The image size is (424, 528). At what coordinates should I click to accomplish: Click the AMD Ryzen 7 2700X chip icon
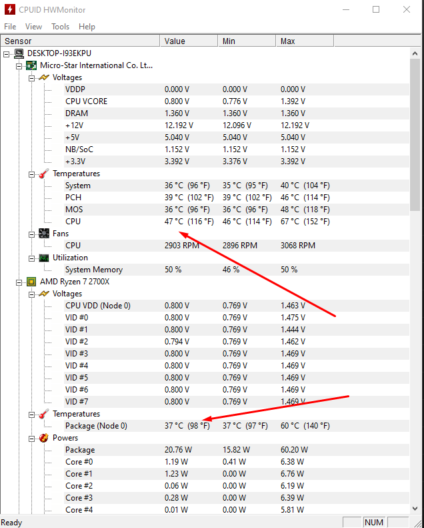point(31,282)
